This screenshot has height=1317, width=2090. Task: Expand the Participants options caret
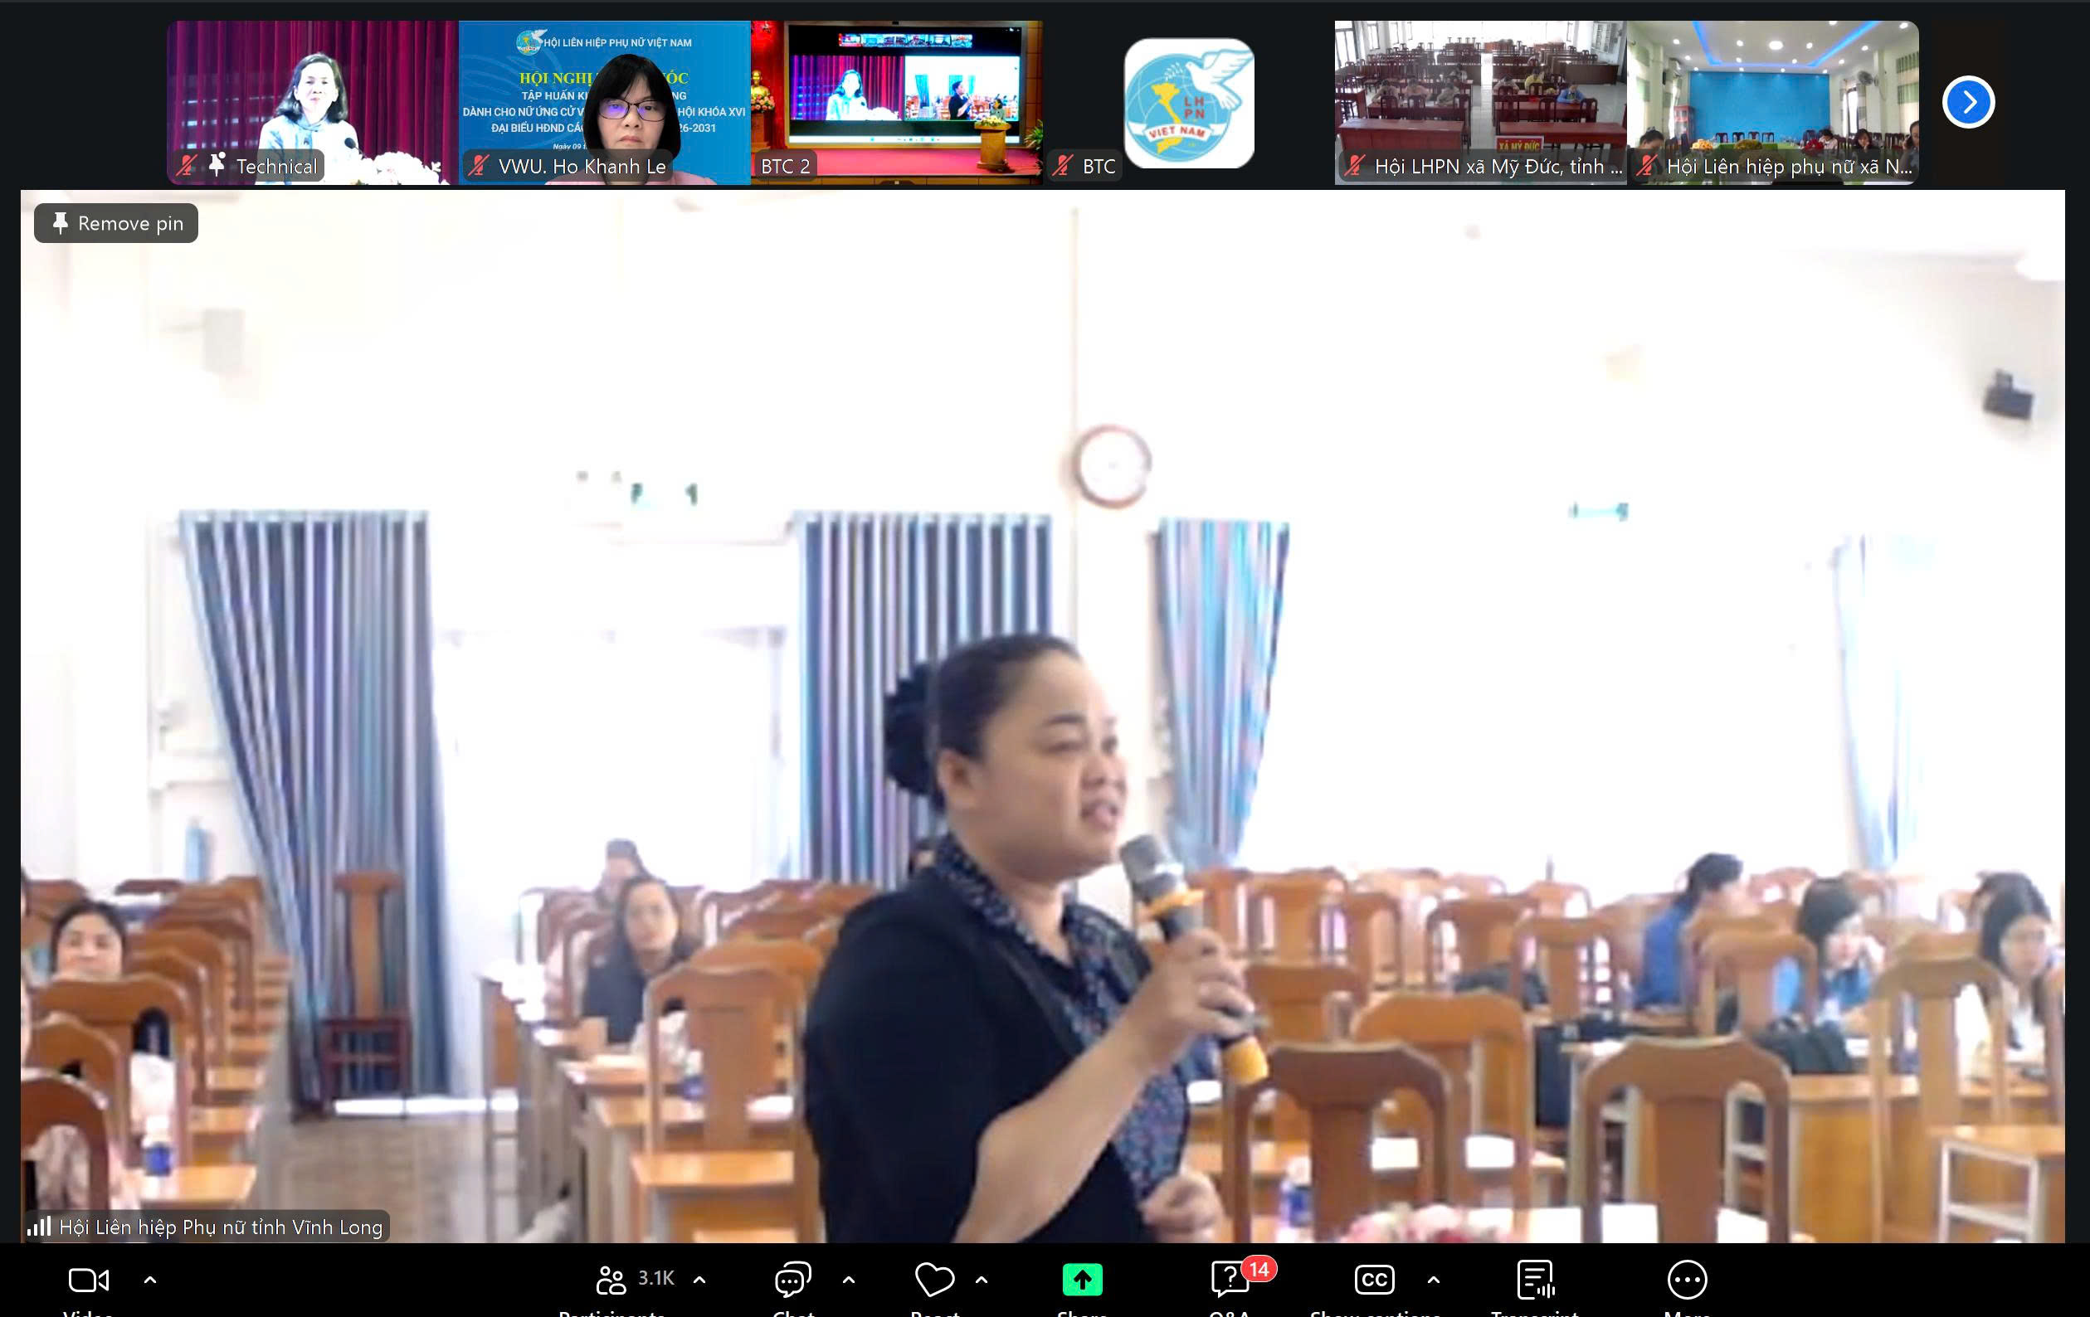[699, 1280]
